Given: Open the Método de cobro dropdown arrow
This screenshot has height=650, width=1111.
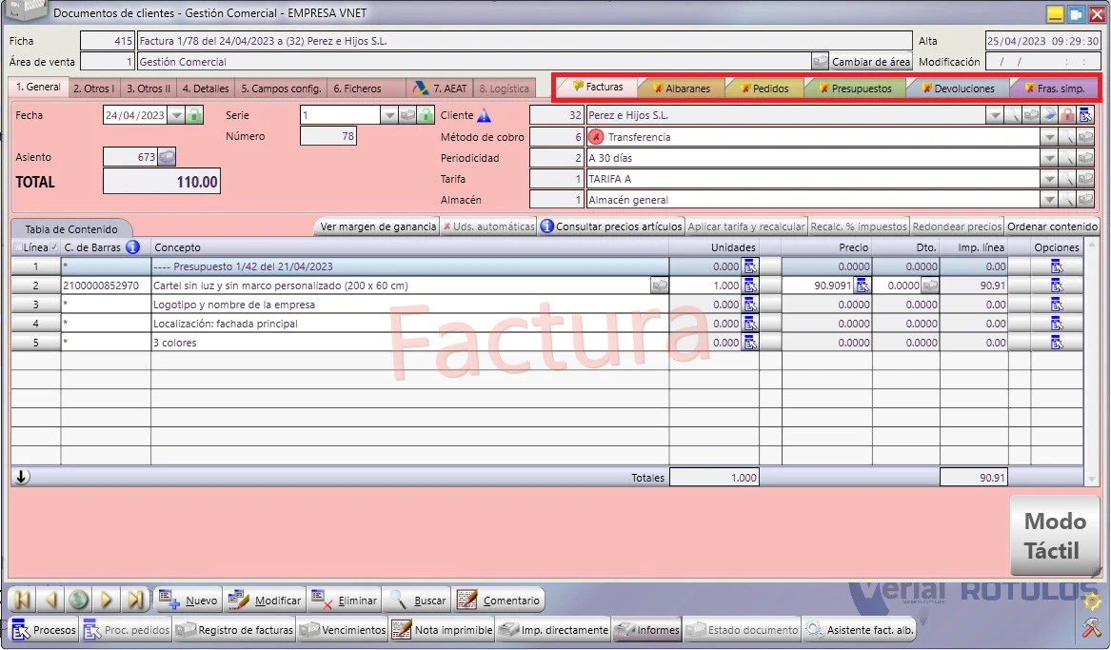Looking at the screenshot, I should point(1049,137).
